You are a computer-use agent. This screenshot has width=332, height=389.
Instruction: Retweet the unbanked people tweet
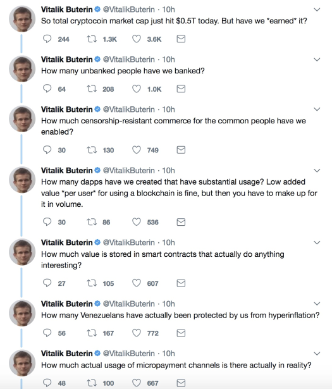click(x=92, y=89)
